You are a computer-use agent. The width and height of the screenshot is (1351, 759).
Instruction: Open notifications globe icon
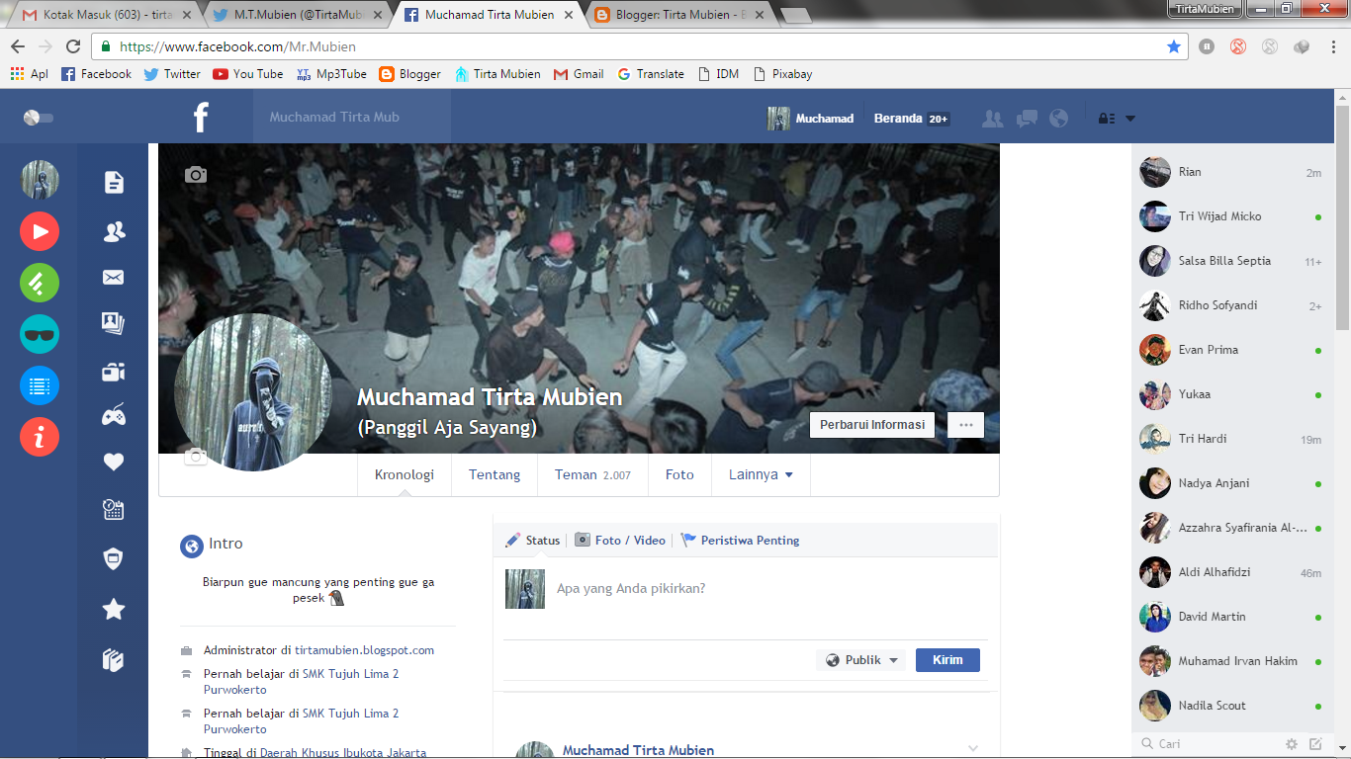1058,118
